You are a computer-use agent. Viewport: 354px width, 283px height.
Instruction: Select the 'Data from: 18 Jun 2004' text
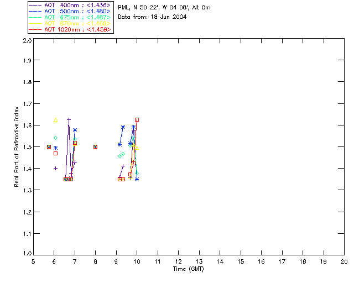152,17
